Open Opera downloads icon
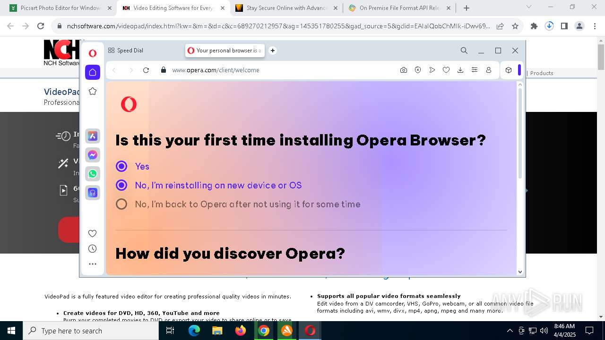This screenshot has width=605, height=340. [460, 70]
